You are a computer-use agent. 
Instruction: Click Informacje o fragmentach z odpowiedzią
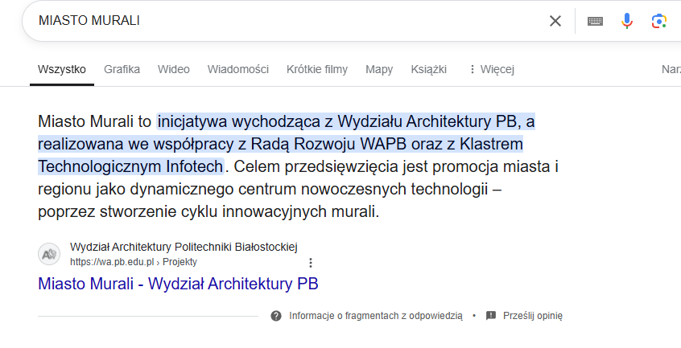(376, 316)
